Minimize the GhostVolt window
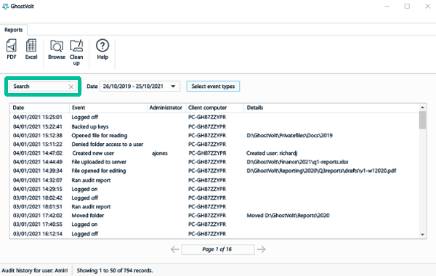 (x=387, y=6)
